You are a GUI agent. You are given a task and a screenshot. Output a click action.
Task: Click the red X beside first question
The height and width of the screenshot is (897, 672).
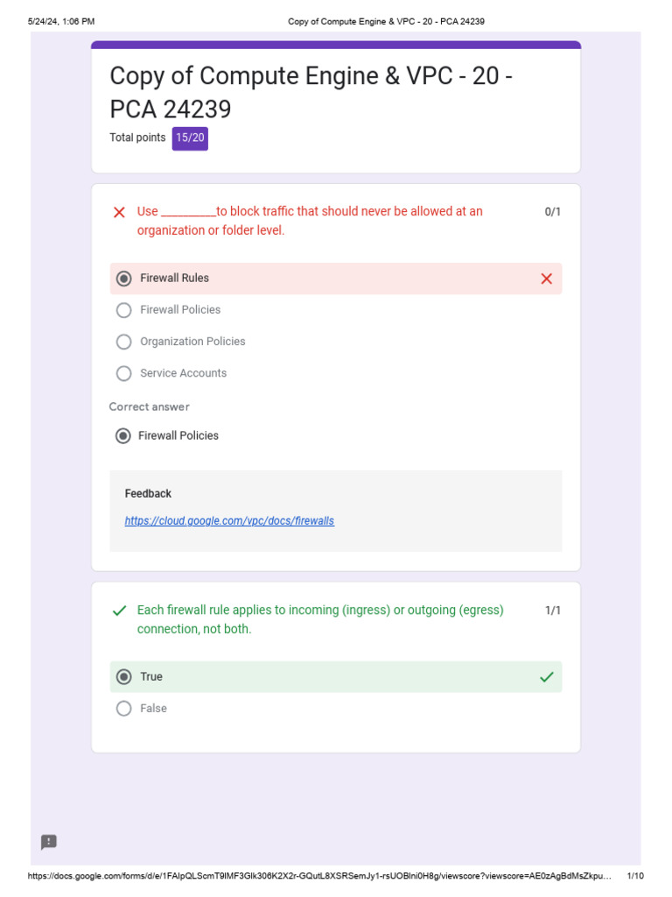click(x=119, y=212)
